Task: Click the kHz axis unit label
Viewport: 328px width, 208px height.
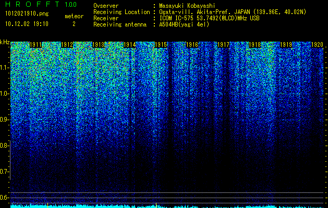Action: pos(5,42)
